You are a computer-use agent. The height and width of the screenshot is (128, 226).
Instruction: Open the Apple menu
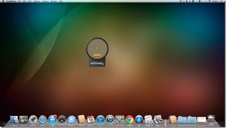point(3,1)
